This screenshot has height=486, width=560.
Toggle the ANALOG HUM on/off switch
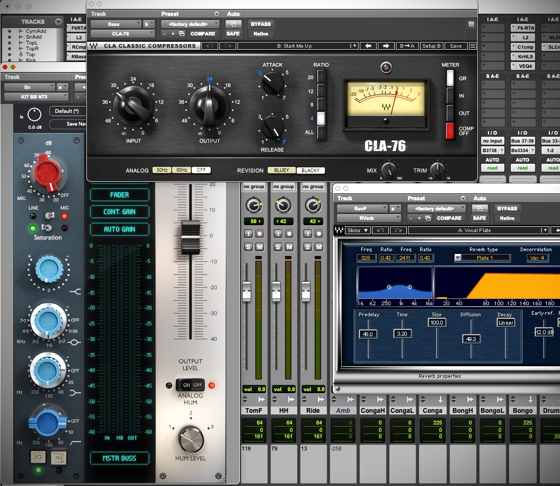pos(190,385)
